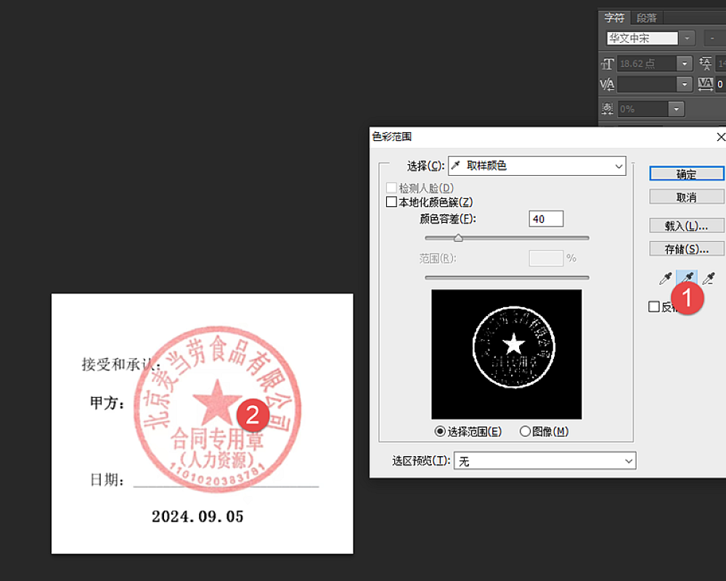The image size is (726, 581).
Task: Click the character scaling percentage icon
Action: [608, 109]
